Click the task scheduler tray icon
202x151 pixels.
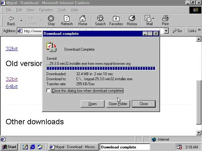[x=179, y=147]
